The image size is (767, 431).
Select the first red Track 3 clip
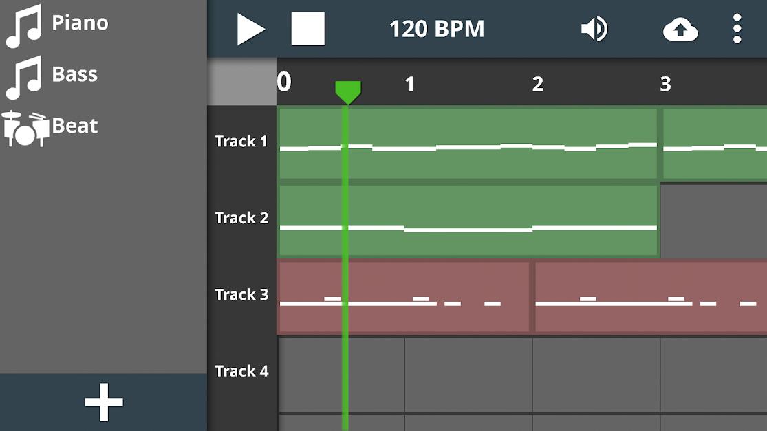click(404, 297)
